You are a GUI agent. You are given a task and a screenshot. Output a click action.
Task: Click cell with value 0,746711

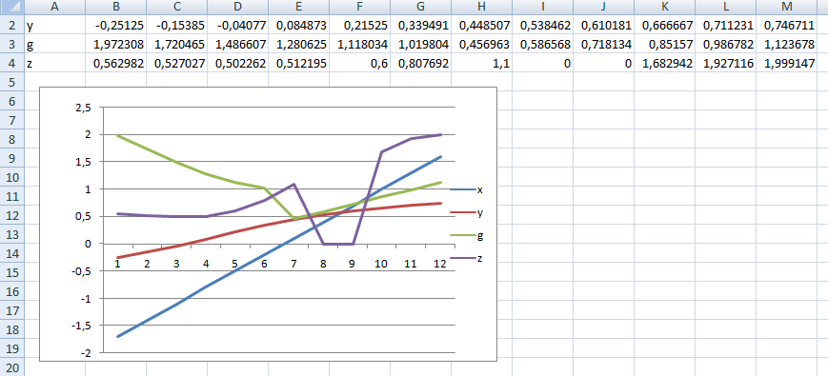click(x=787, y=24)
